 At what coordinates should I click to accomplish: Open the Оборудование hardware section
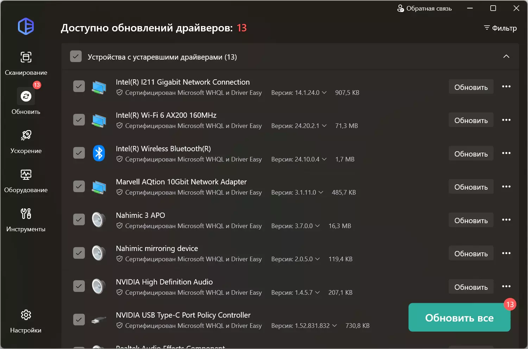pos(26,181)
